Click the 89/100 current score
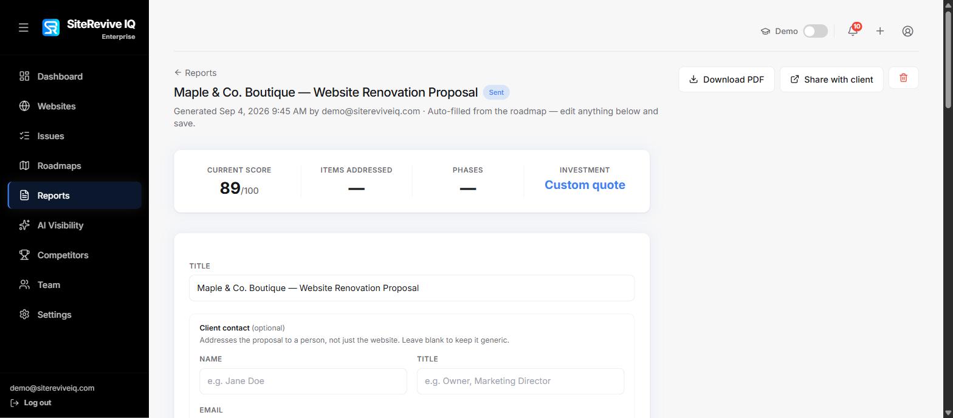 [x=239, y=188]
